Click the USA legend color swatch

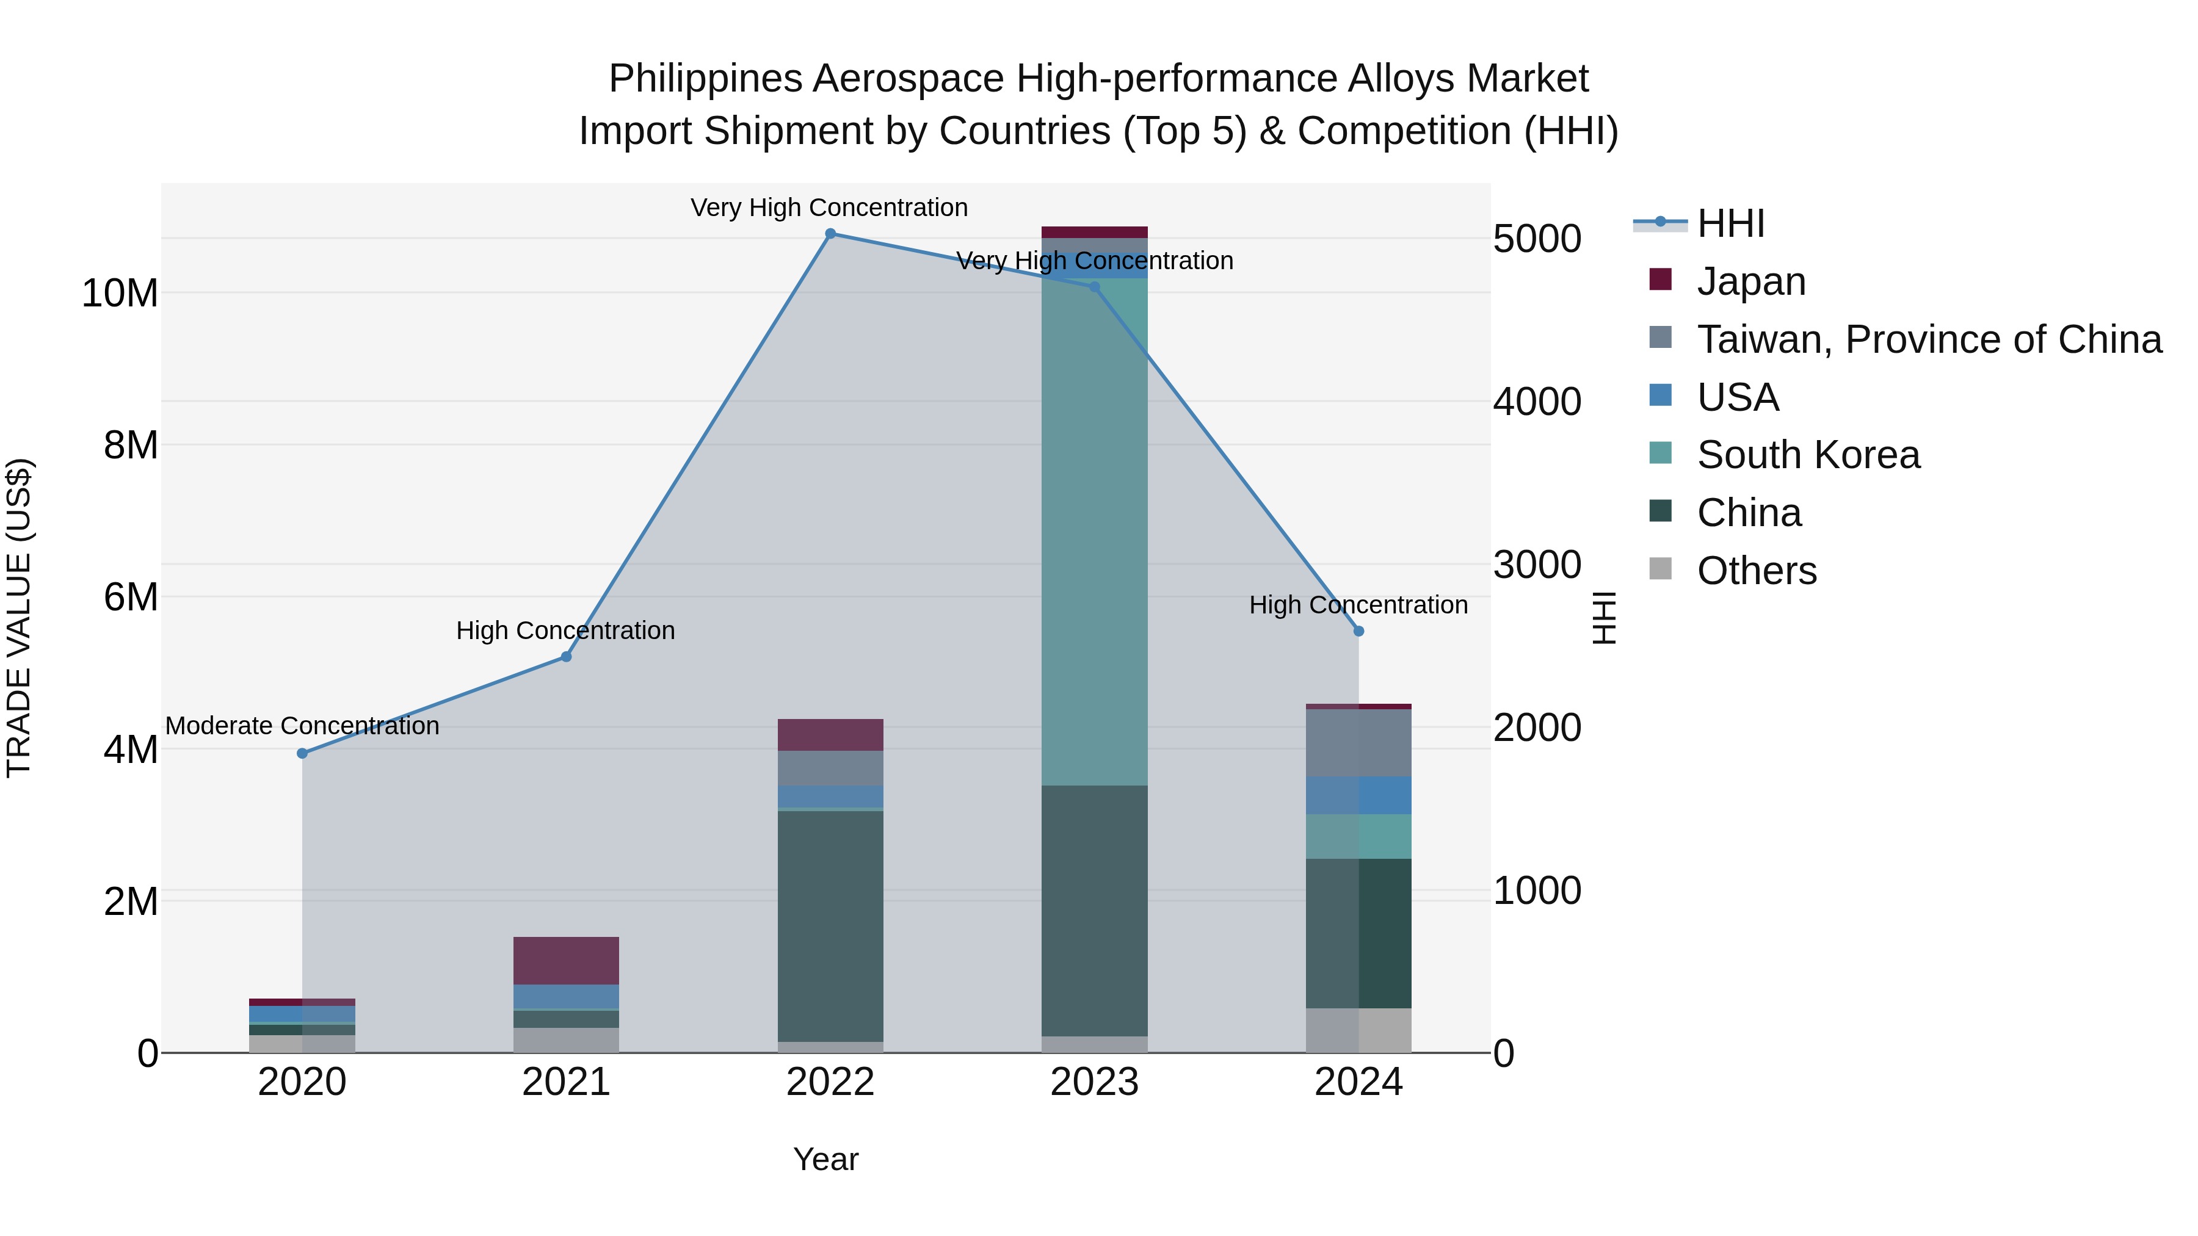(x=1661, y=395)
